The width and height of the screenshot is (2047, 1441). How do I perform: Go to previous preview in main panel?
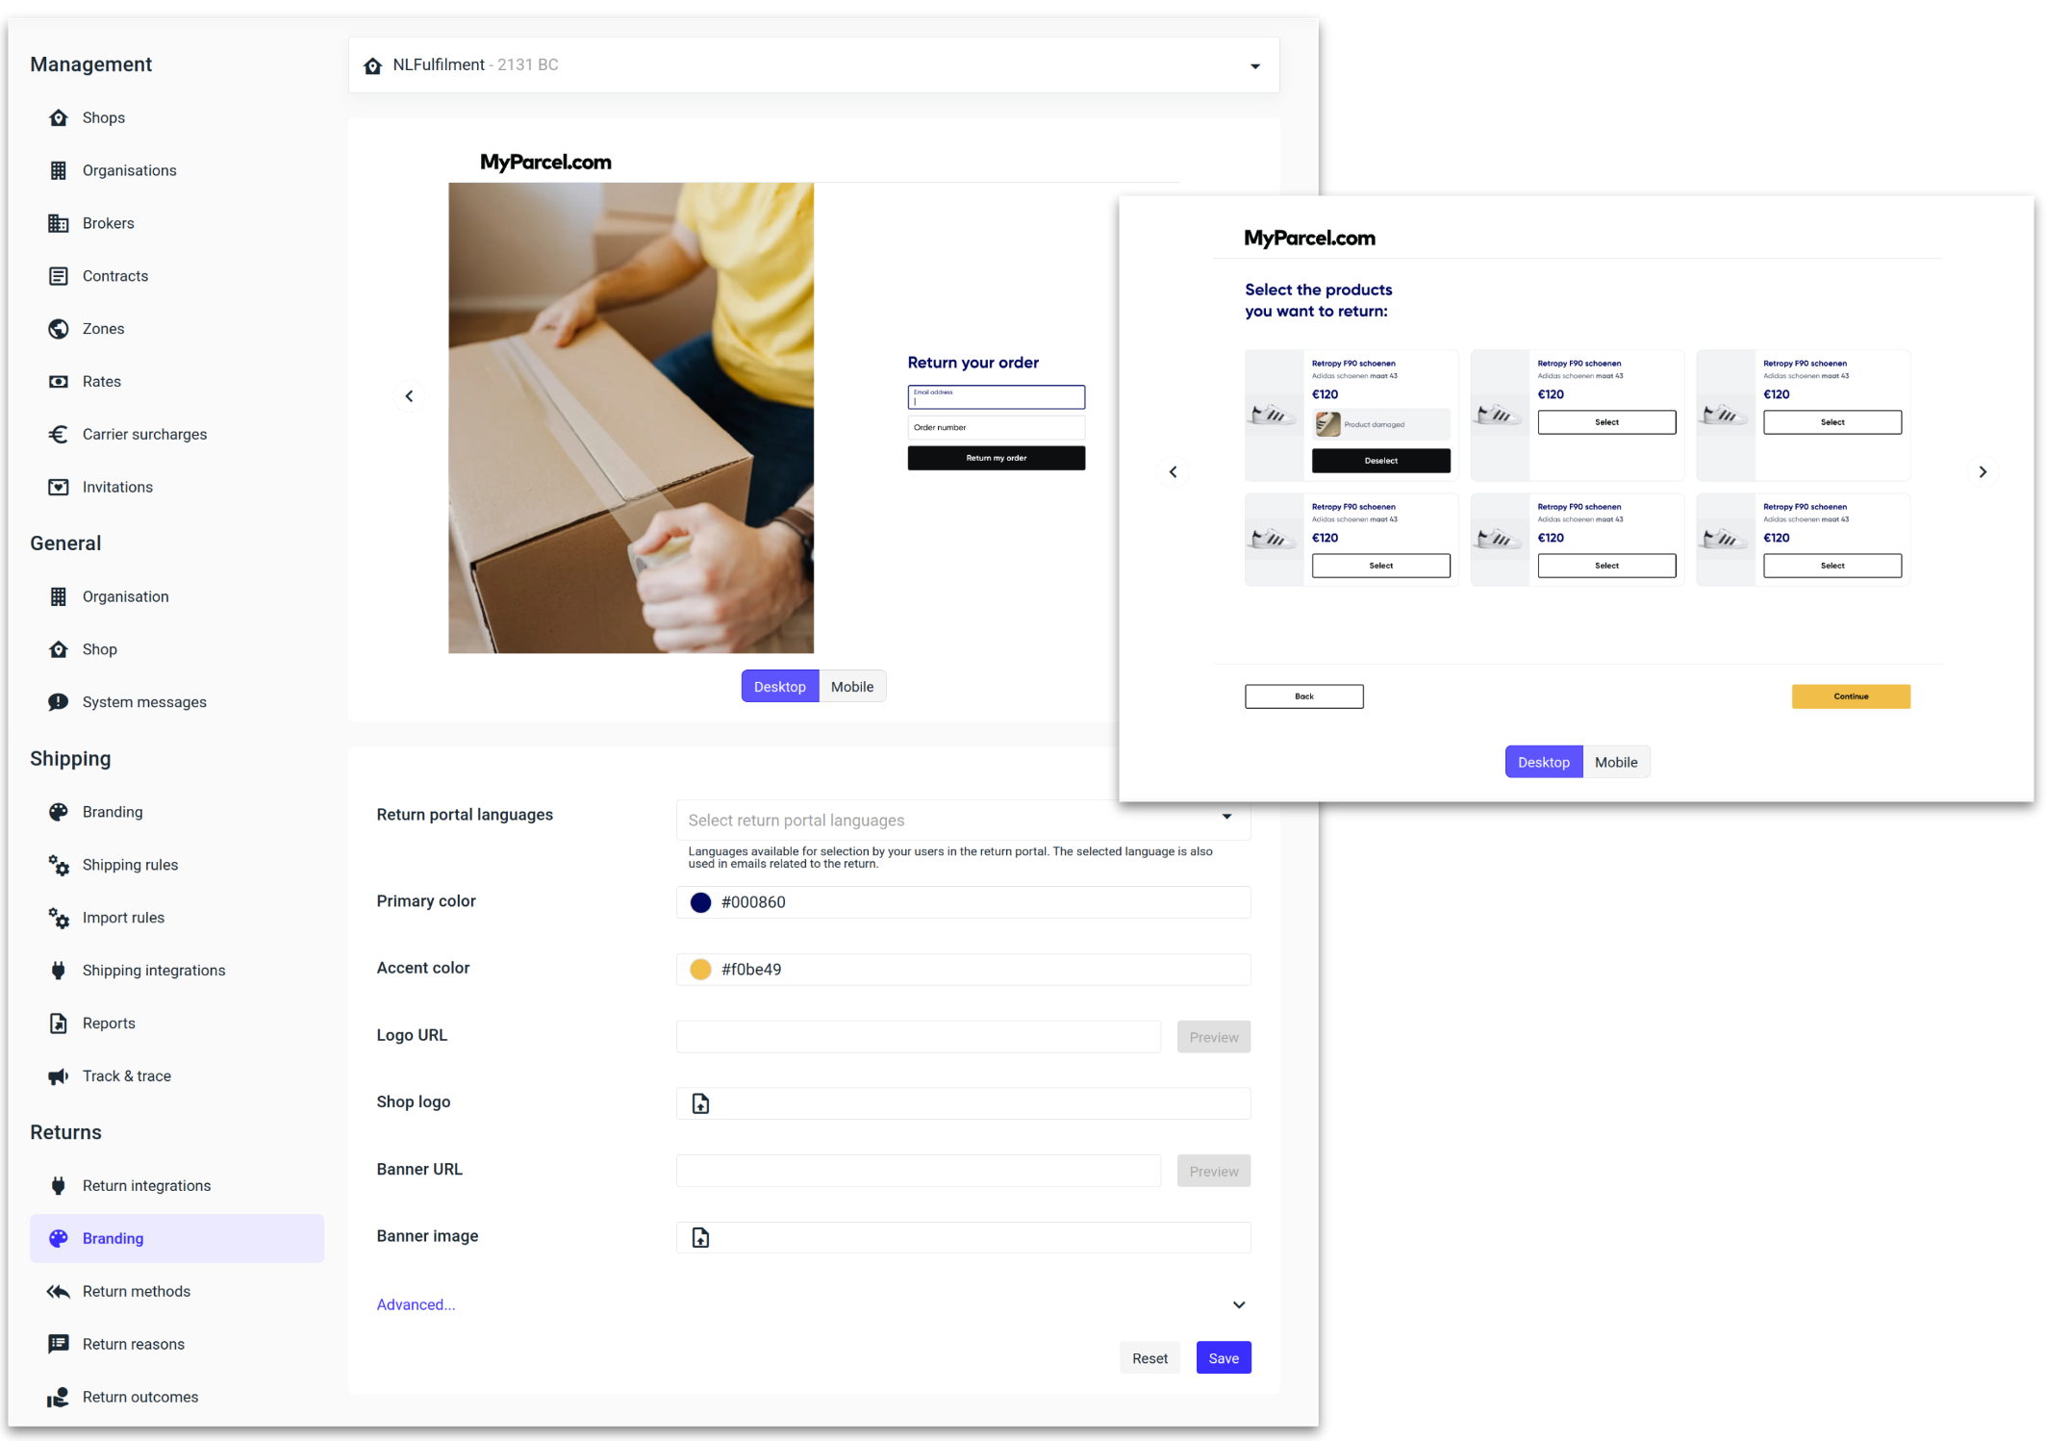(x=409, y=396)
